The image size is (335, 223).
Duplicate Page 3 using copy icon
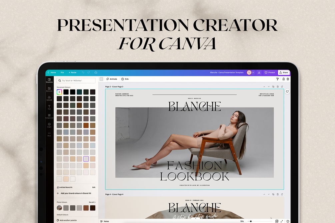(273, 87)
